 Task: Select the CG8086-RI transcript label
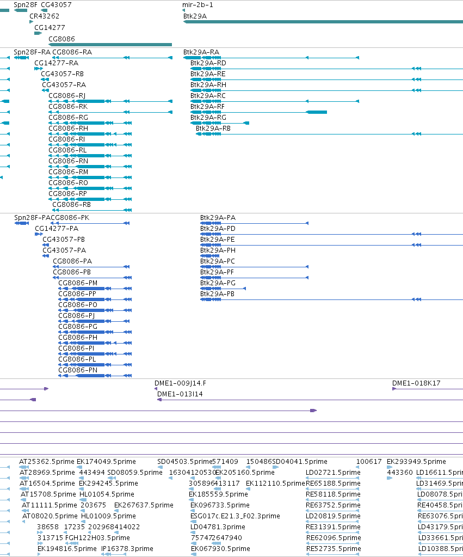(x=67, y=139)
